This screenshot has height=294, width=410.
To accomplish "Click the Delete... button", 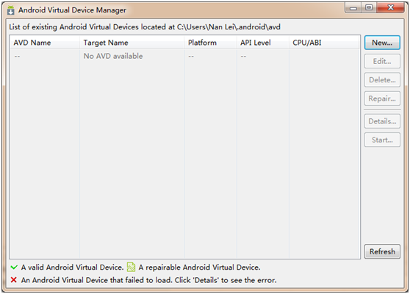I will coord(382,80).
